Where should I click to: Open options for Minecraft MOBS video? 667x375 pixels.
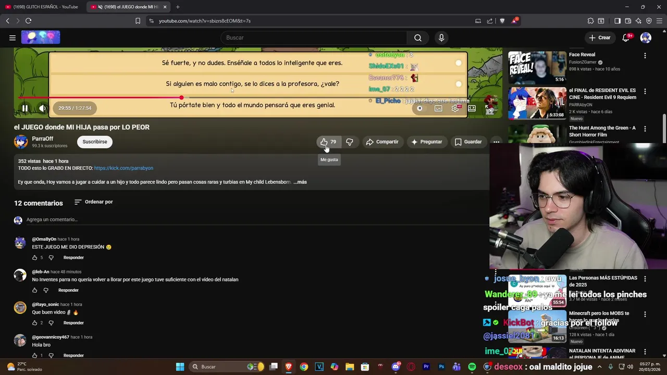(645, 314)
